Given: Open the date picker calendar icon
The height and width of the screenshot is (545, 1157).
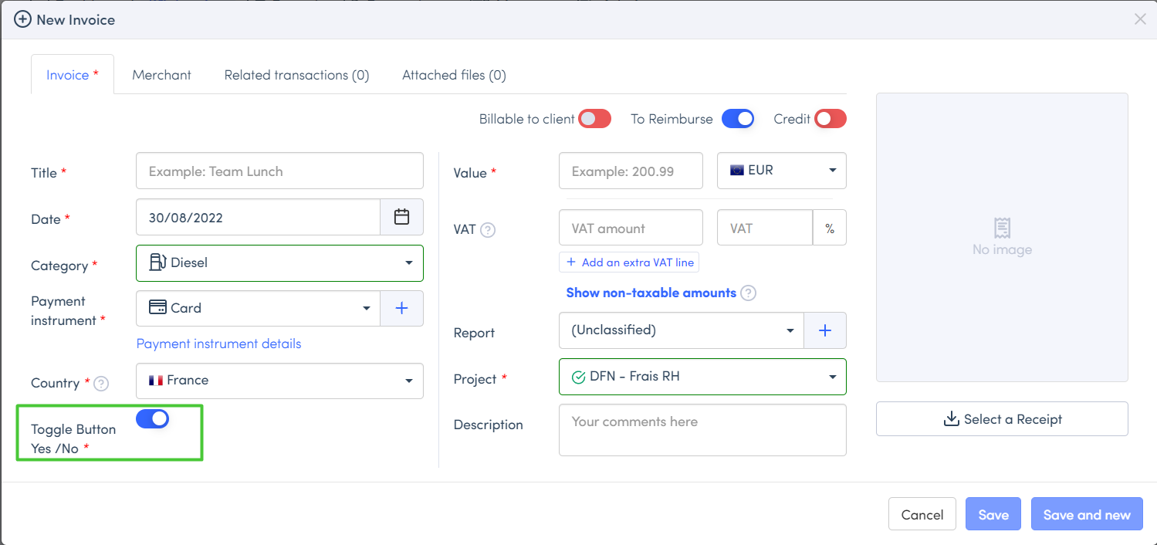Looking at the screenshot, I should tap(401, 217).
